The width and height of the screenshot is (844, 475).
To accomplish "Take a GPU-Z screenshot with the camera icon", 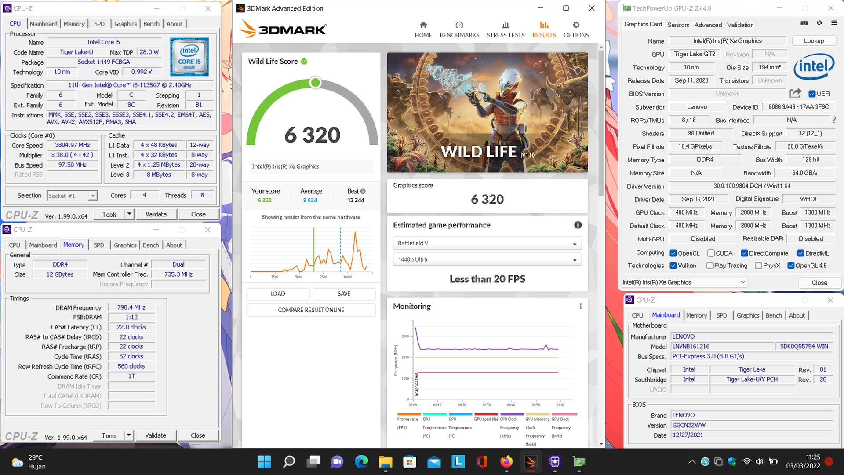I will 804,23.
